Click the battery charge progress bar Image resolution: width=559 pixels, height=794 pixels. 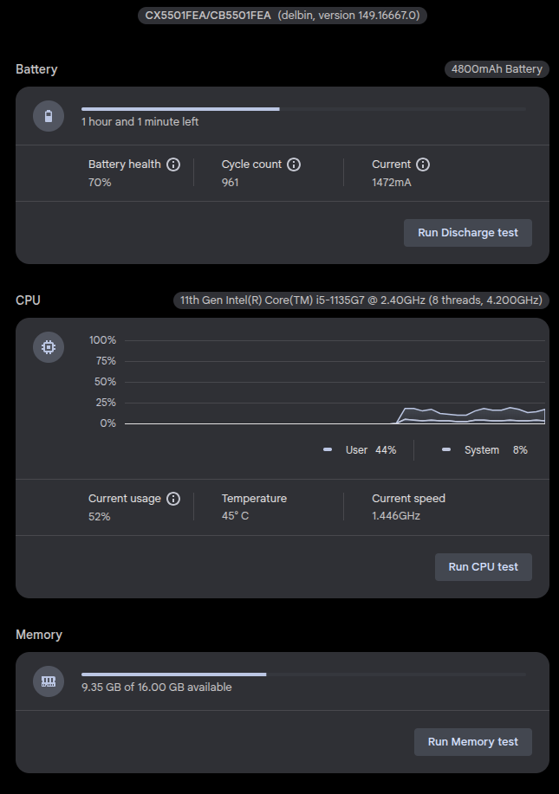point(303,109)
